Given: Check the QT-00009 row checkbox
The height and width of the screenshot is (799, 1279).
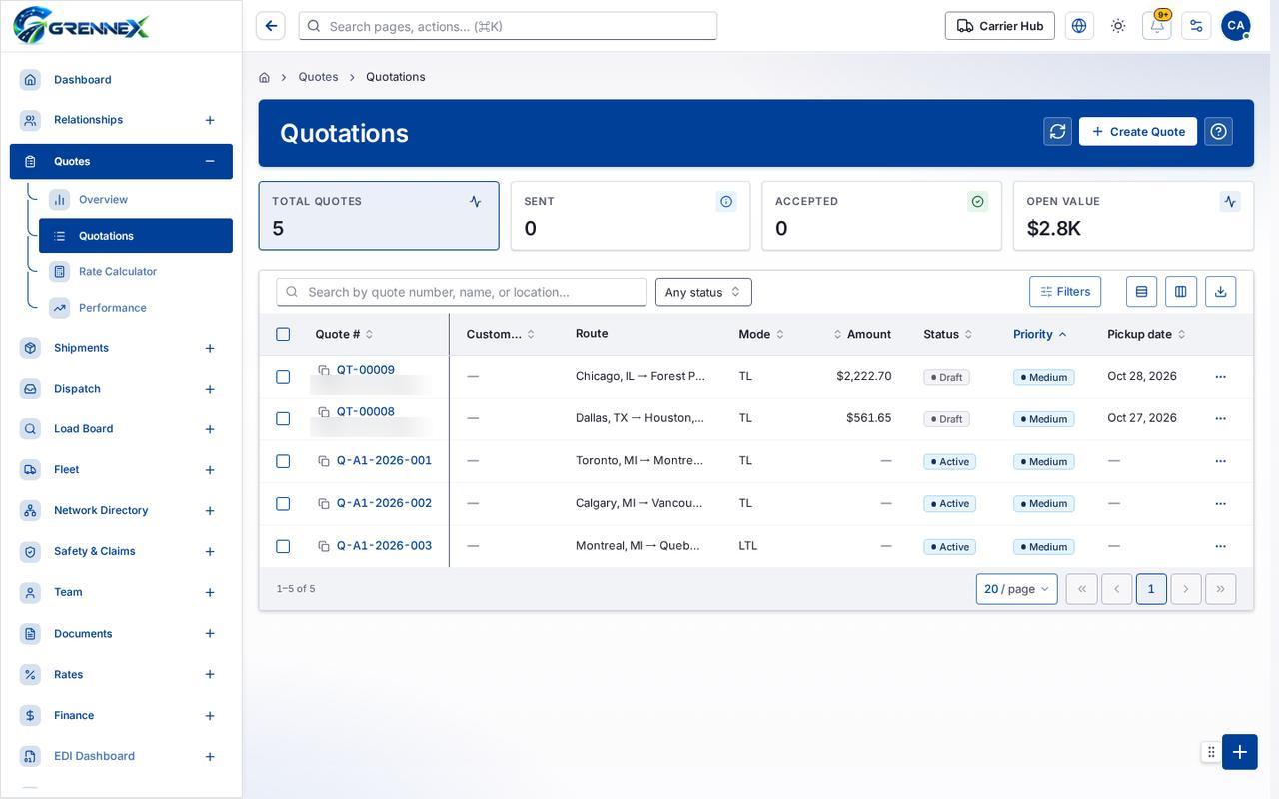Looking at the screenshot, I should (283, 377).
